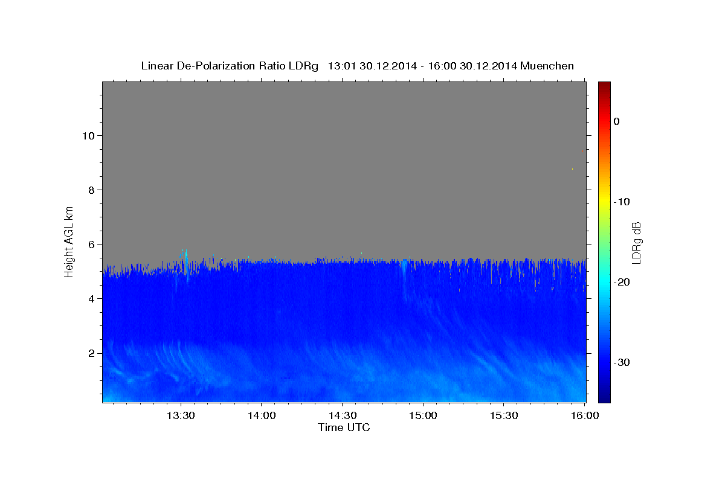Click the "15:00" time tick label

(423, 416)
